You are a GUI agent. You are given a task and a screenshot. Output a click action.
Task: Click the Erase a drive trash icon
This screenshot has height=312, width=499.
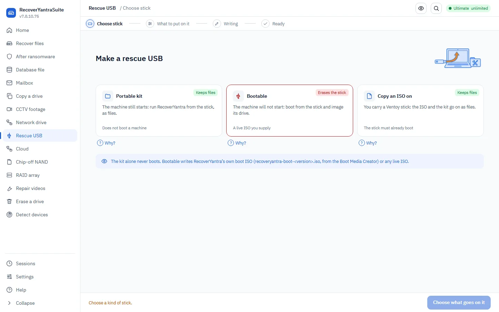pos(9,201)
